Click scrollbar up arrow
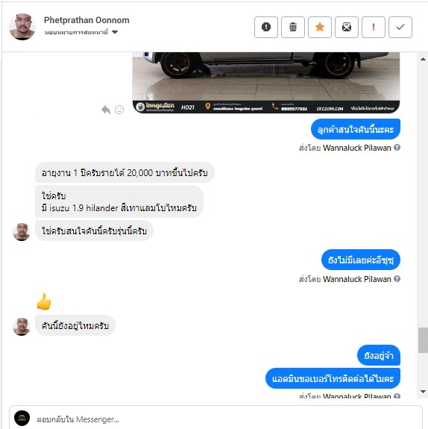 point(423,59)
